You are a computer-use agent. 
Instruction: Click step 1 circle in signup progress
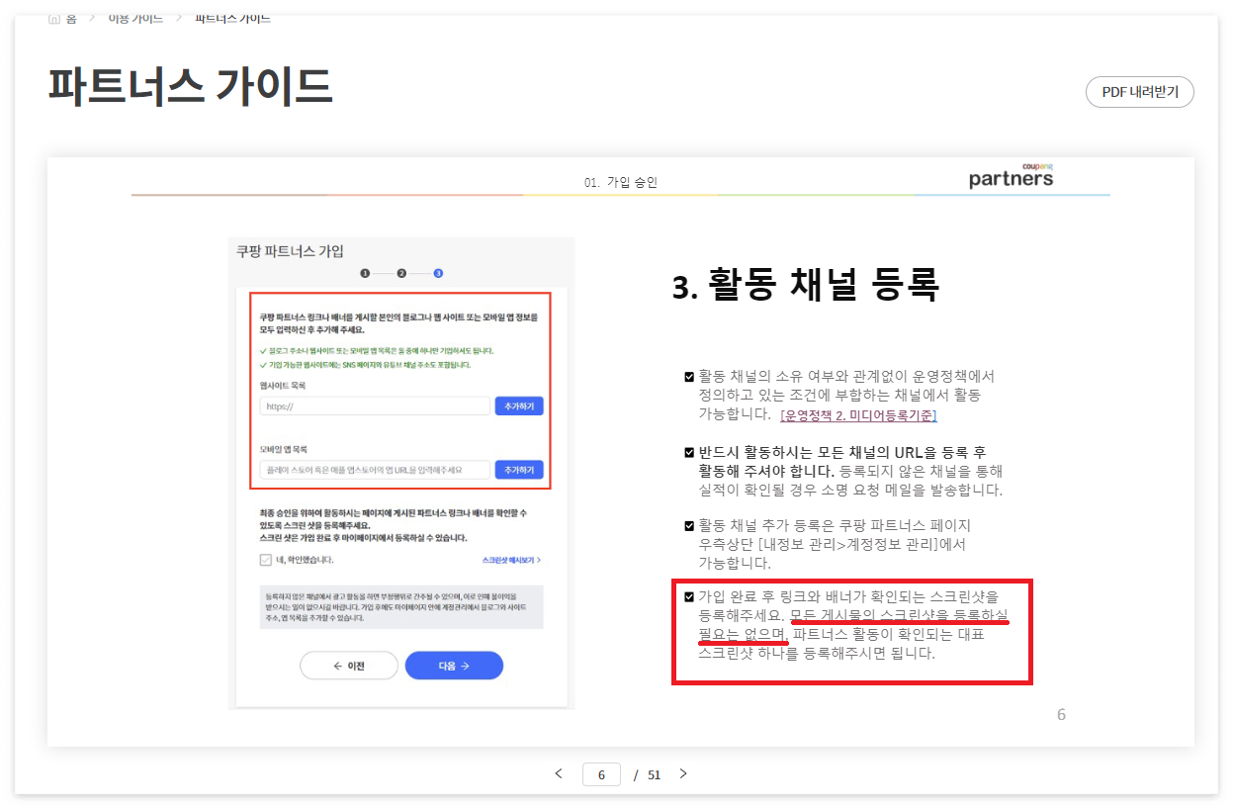(365, 273)
